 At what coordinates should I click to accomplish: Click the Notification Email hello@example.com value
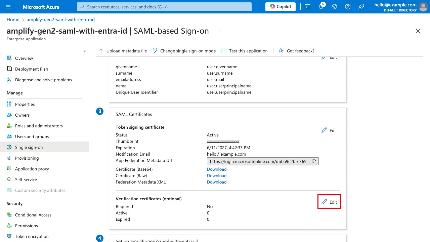[x=226, y=154]
